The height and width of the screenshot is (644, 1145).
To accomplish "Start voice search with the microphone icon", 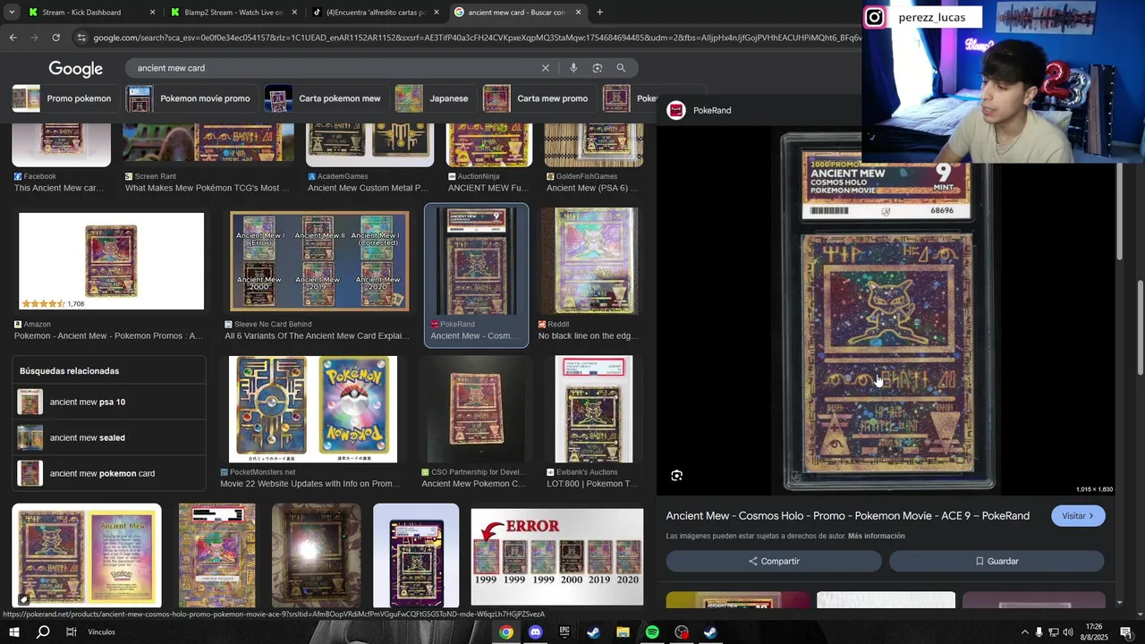I will click(573, 68).
